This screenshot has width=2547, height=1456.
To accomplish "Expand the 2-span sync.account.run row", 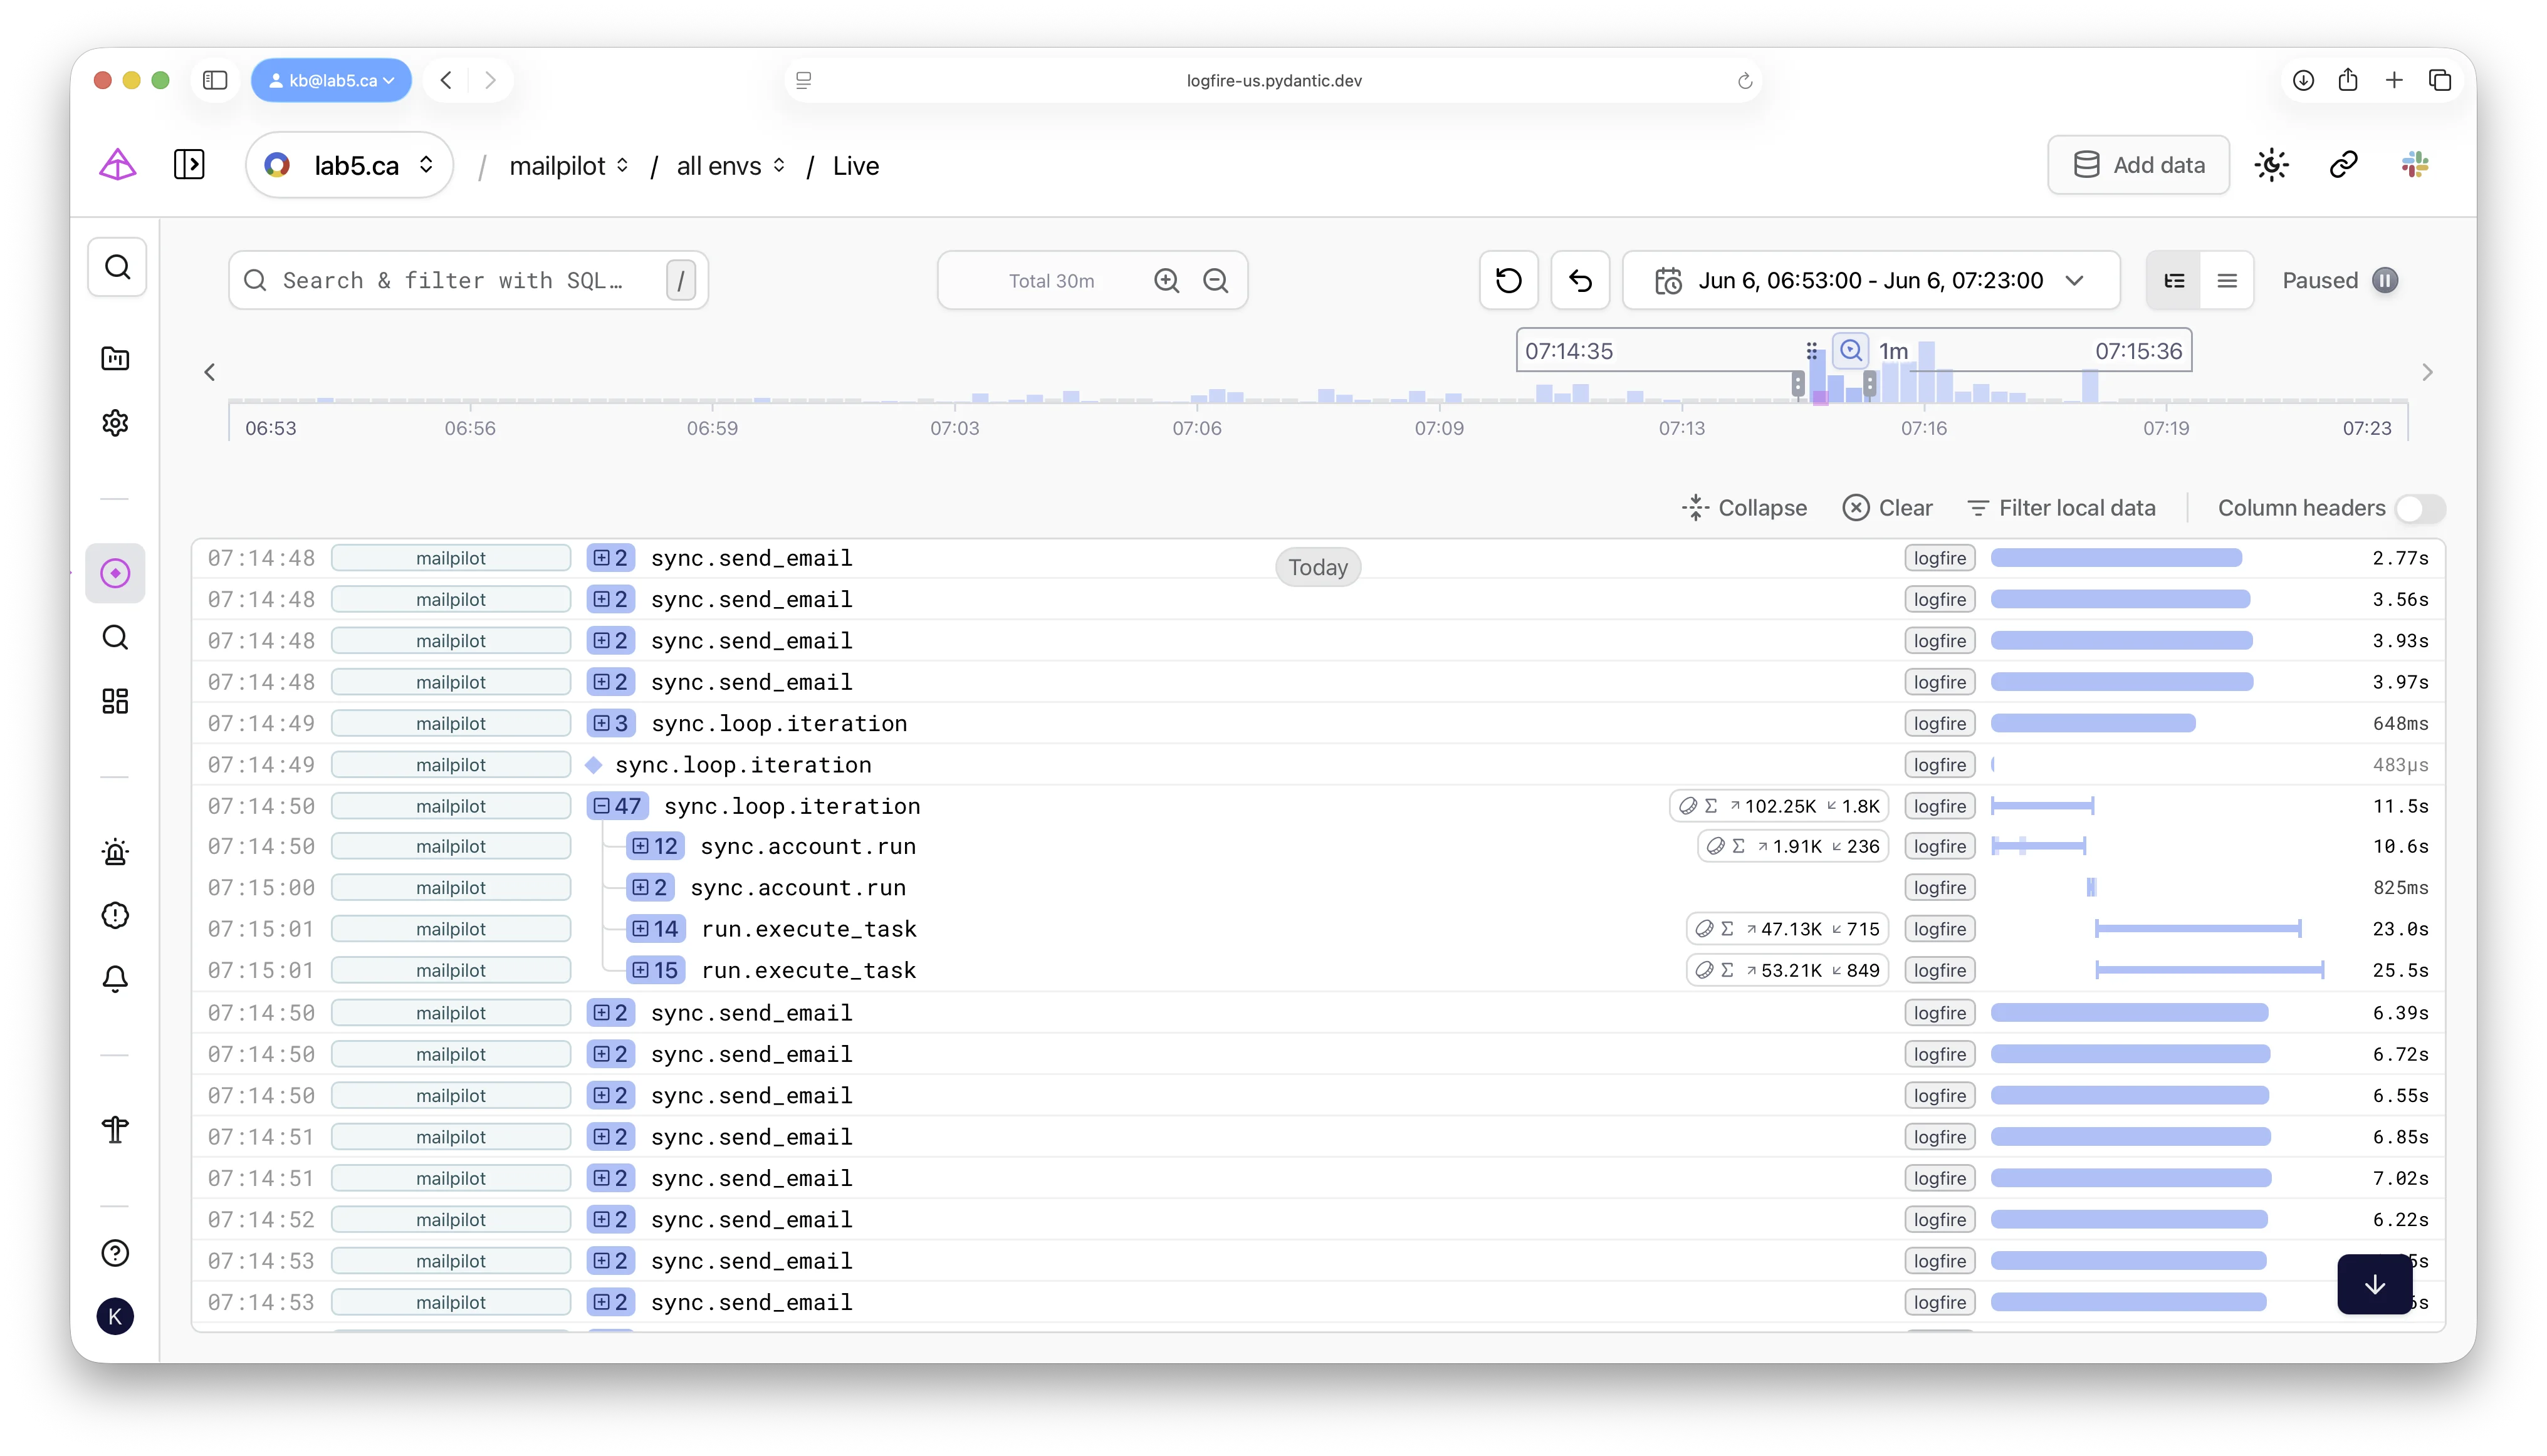I will [651, 887].
